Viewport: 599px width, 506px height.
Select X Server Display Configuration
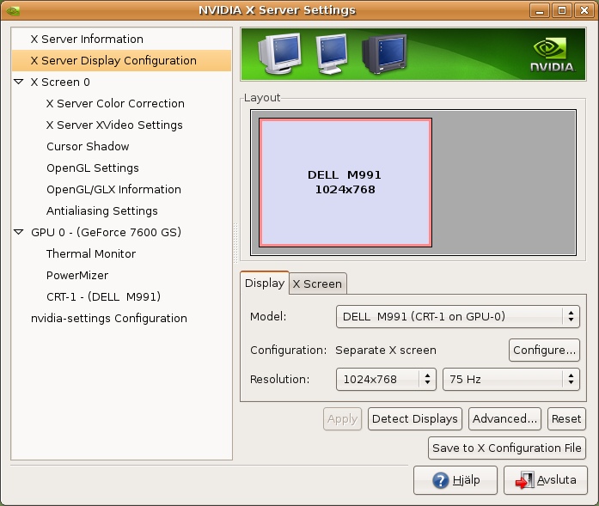(121, 60)
